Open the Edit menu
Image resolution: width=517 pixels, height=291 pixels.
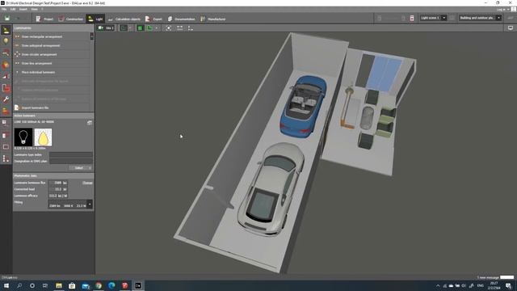tap(13, 9)
